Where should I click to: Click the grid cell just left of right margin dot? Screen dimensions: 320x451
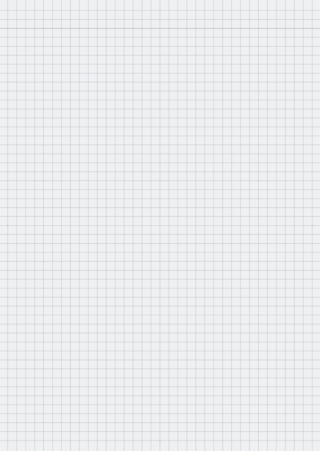pyautogui.click(x=308, y=230)
